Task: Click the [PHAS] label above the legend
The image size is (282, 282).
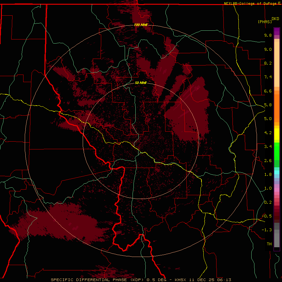Action: click(x=265, y=22)
